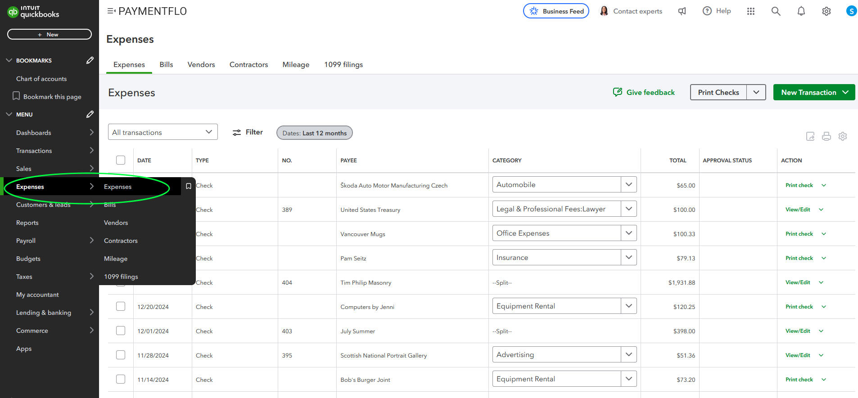The width and height of the screenshot is (858, 398).
Task: Collapse the MENU section
Action: tap(9, 114)
